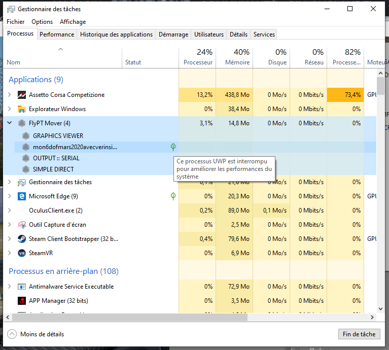Click the horizontal scrollbar left arrow
Viewport: 389px width, 350px height.
click(8, 317)
